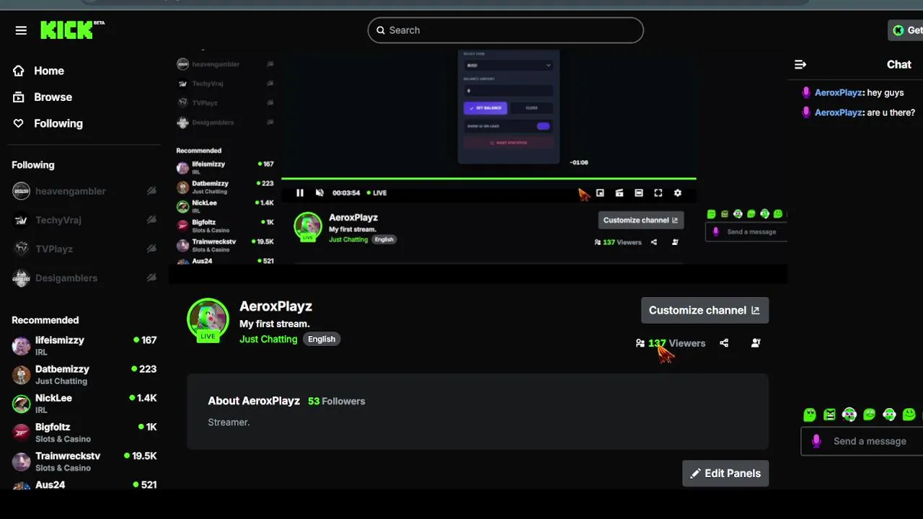Toggle the offline icon beside heavengambler in main sidebar
The width and height of the screenshot is (923, 519).
(x=151, y=191)
